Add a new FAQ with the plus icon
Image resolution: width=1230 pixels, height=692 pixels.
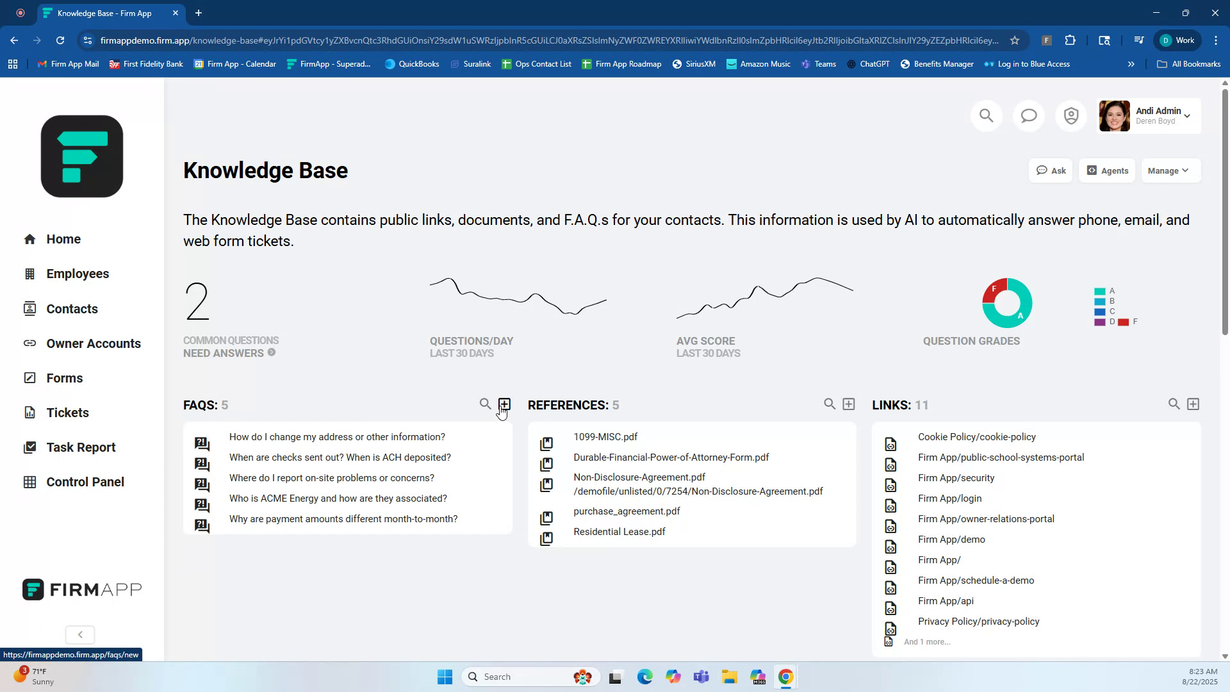point(505,404)
